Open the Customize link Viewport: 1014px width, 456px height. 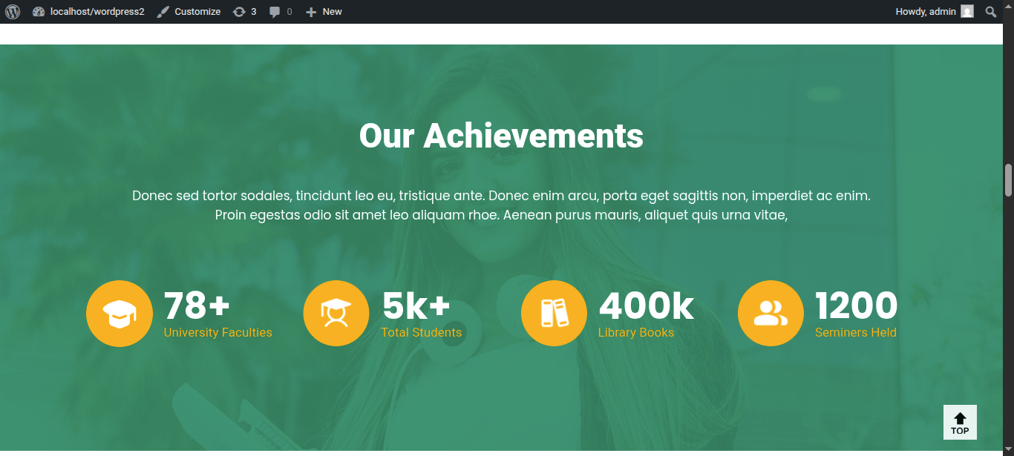[x=189, y=12]
